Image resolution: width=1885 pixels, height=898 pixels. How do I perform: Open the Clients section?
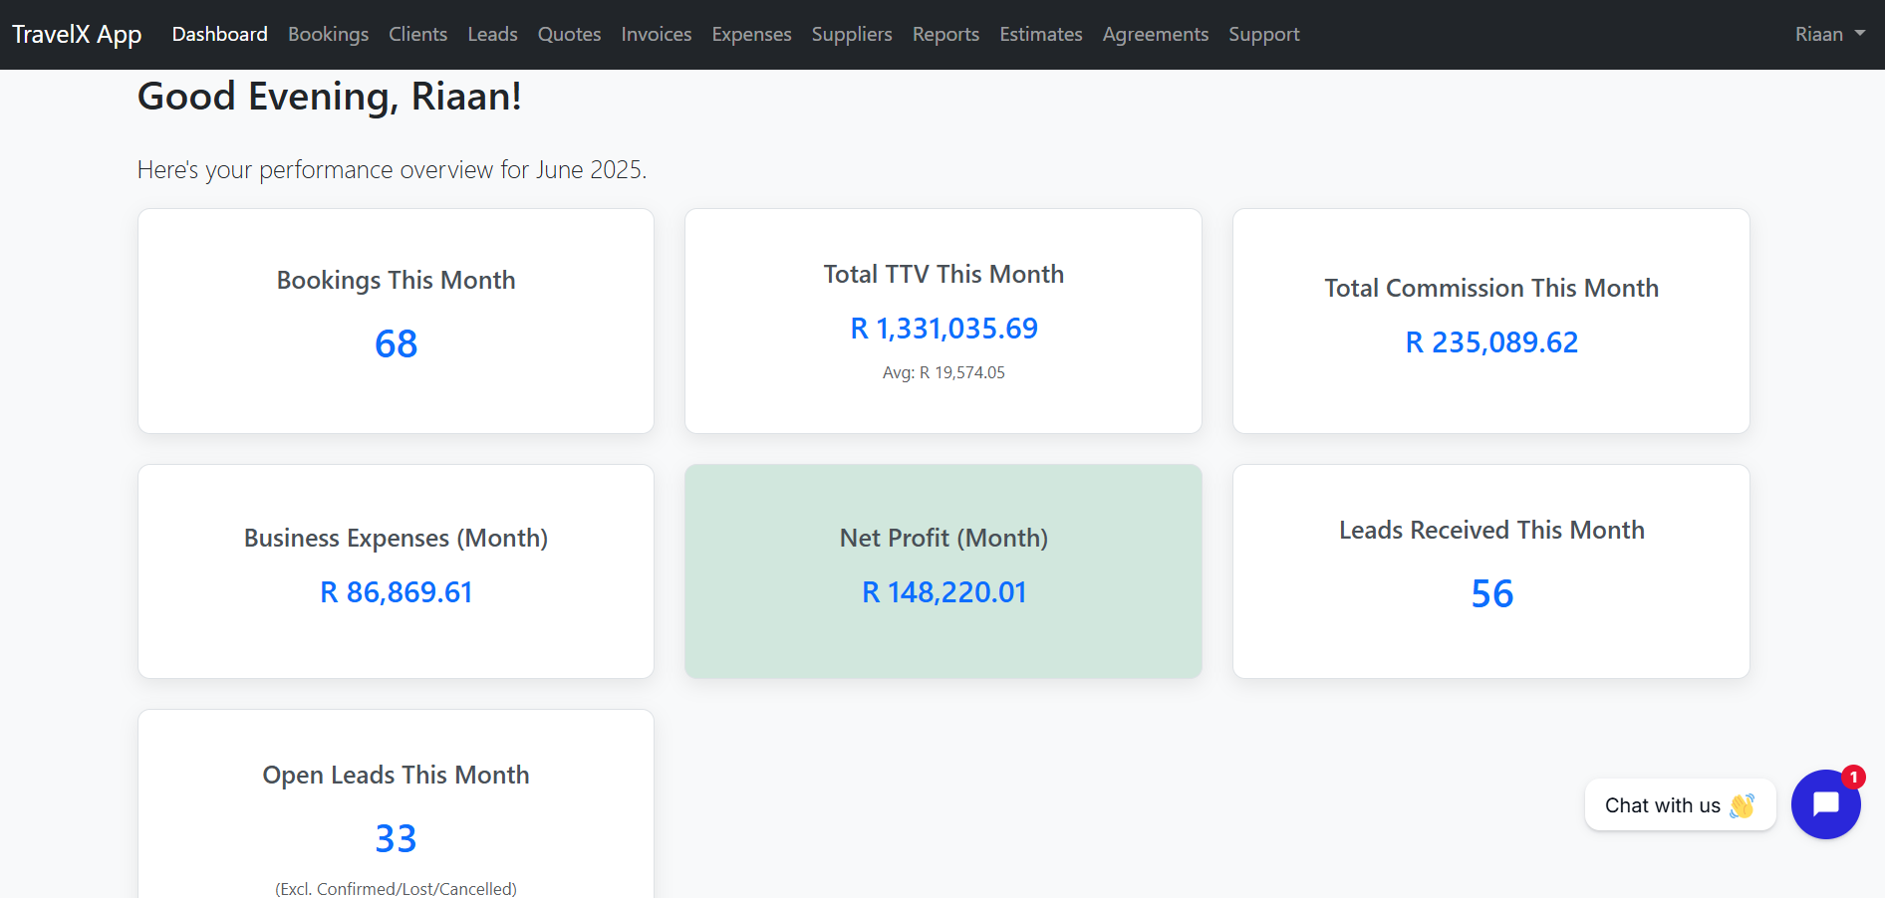(417, 34)
